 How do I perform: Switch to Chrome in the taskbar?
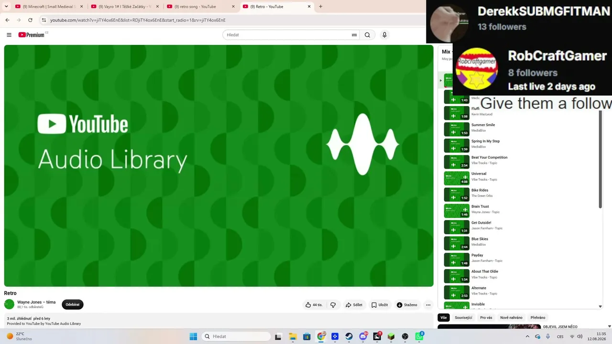[321, 336]
